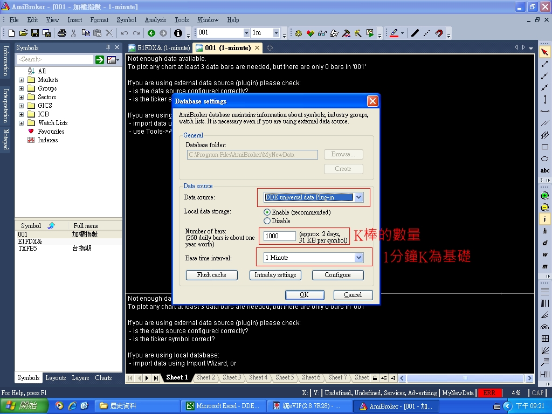Viewport: 552px width, 414px height.
Task: Click Indexes in the Symbols tree
Action: (47, 140)
